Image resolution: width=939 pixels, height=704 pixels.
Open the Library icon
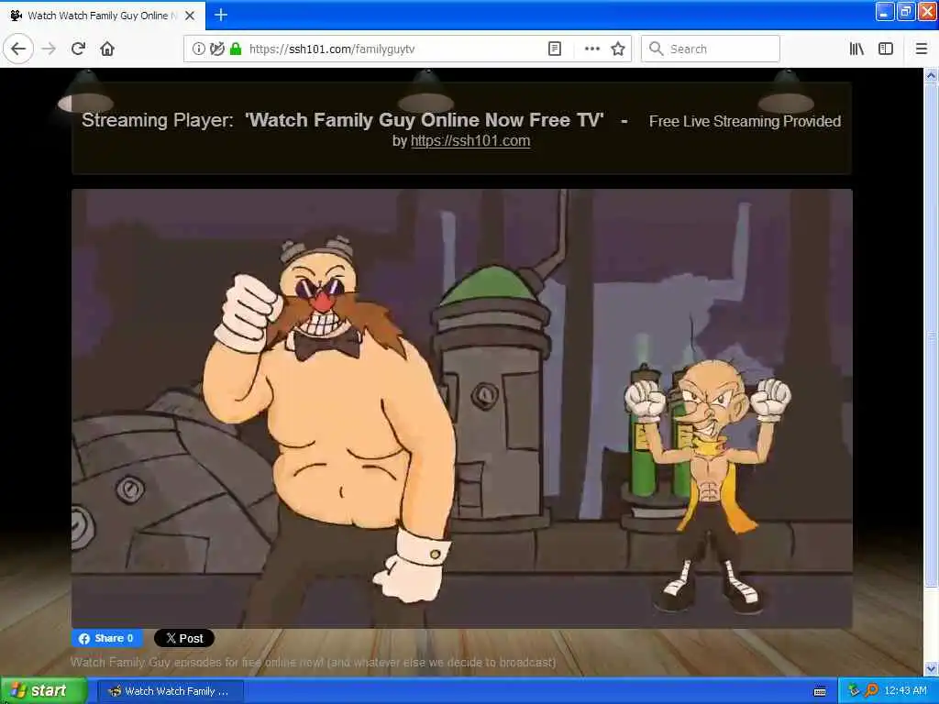tap(856, 49)
